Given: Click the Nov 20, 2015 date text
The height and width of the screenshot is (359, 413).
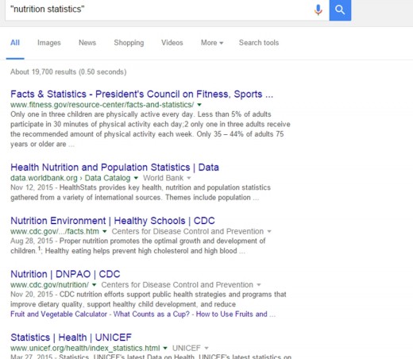Looking at the screenshot, I should 32,295.
